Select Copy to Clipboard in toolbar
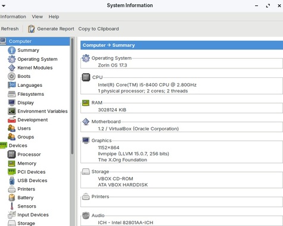Image resolution: width=283 pixels, height=226 pixels. tap(98, 29)
